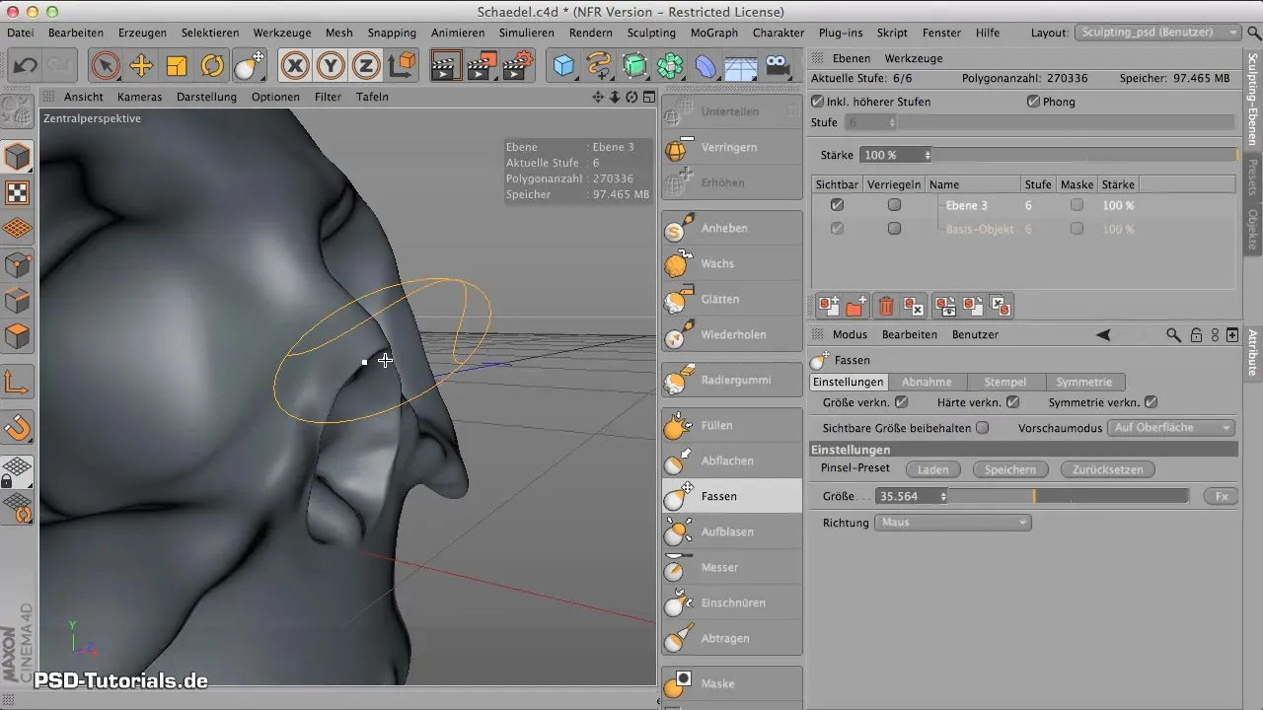This screenshot has height=710, width=1263.
Task: Toggle Härte verkn. checkbox
Action: [1012, 402]
